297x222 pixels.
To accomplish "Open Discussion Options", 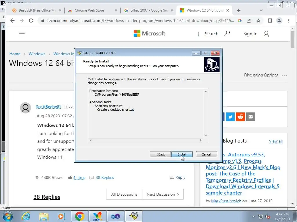I will click(x=261, y=75).
